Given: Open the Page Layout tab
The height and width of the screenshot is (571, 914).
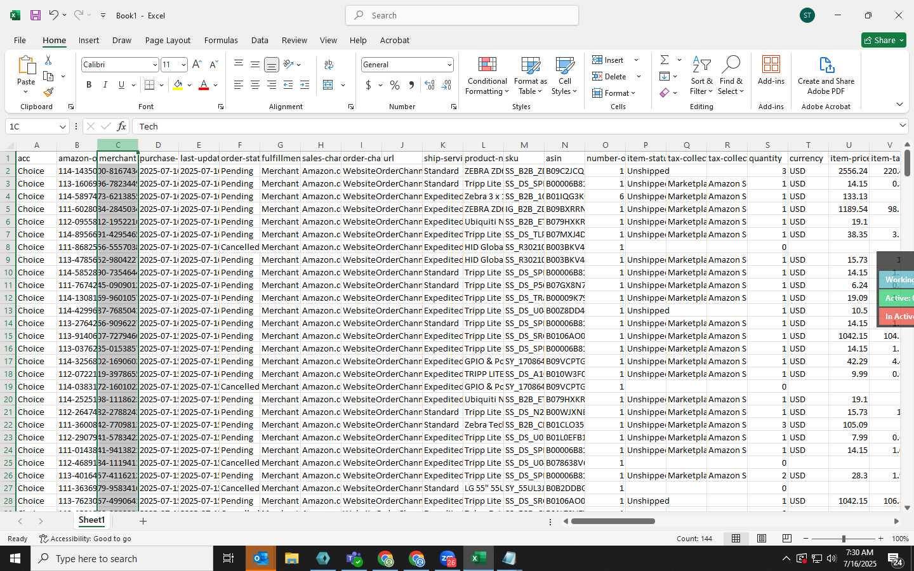Looking at the screenshot, I should pyautogui.click(x=168, y=40).
